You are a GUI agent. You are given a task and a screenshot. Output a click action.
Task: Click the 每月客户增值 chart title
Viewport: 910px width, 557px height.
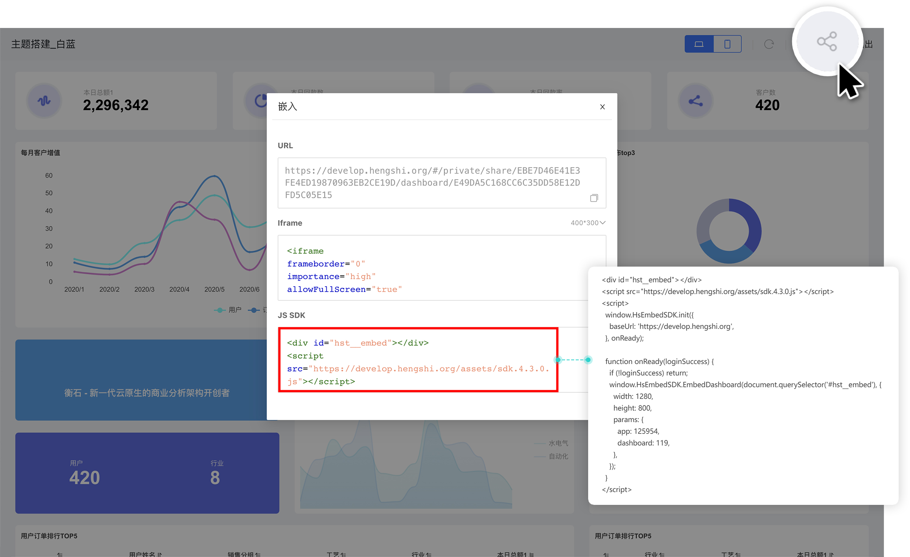[x=40, y=153]
